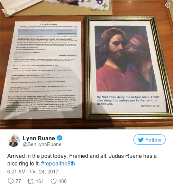
Task: Click the Excommunication letter in the photo
Action: [x=41, y=70]
